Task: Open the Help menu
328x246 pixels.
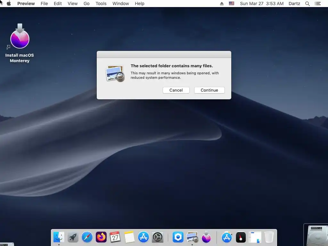Action: [140, 4]
